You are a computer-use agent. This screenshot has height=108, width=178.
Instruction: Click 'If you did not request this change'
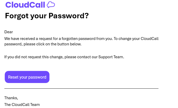coord(34,57)
